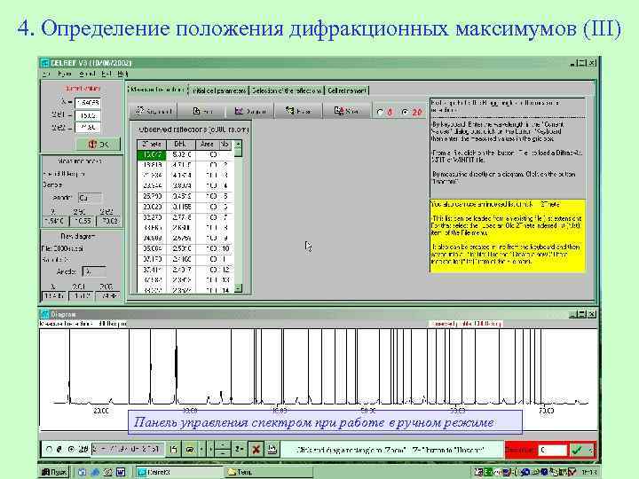Go to the Cell refinement tab
The height and width of the screenshot is (479, 639).
pyautogui.click(x=347, y=90)
